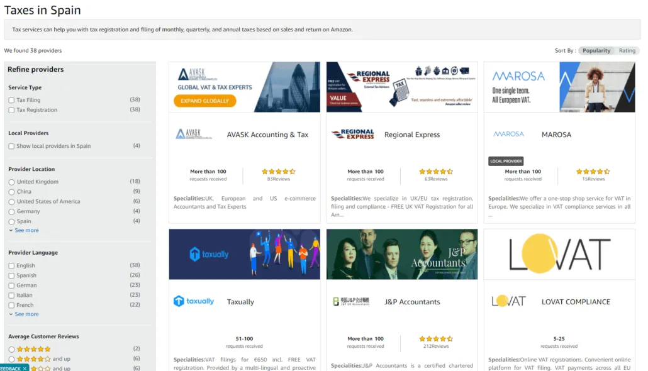648x371 pixels.
Task: Open AVASK Accounting & Tax provider
Action: [267, 135]
